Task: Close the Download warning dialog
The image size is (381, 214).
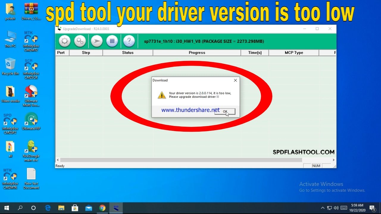Action: tap(235, 80)
